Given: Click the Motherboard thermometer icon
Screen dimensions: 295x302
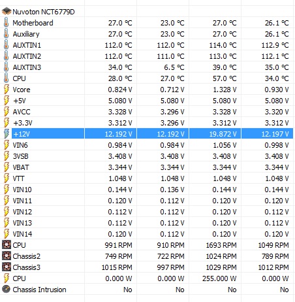Looking at the screenshot, I should tap(7, 23).
